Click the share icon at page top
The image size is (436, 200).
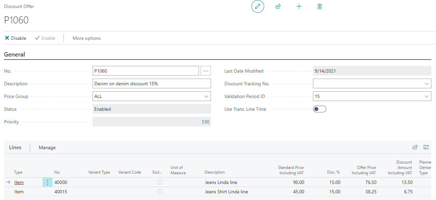[278, 6]
